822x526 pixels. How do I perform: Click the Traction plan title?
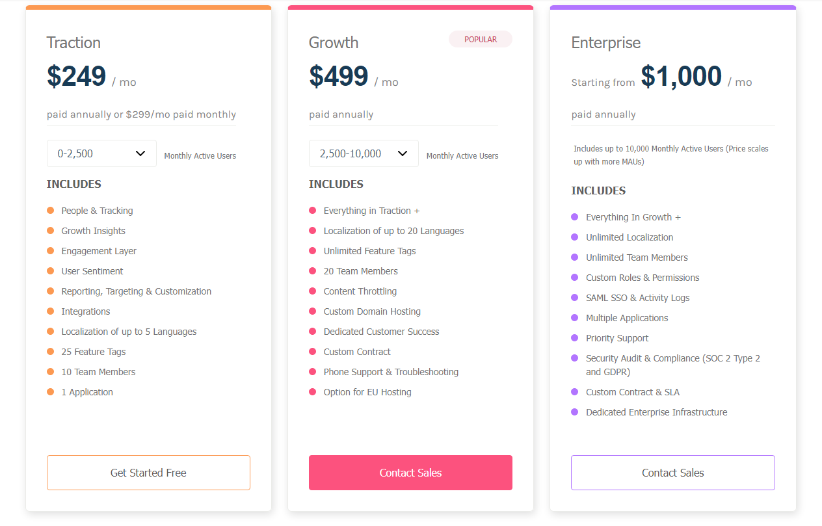tap(73, 43)
